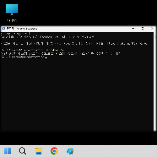This screenshot has width=157, height=157.
Task: Click the PowerShell vertical scrollbar thumb
Action: [155, 37]
